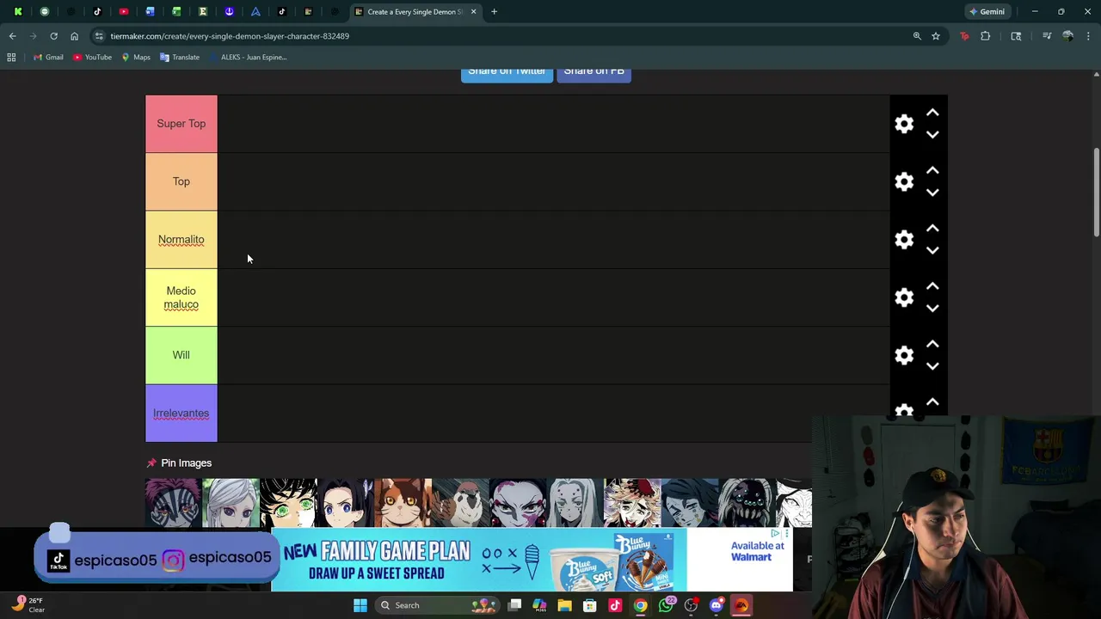Move Will tier up
The height and width of the screenshot is (619, 1101).
click(932, 344)
